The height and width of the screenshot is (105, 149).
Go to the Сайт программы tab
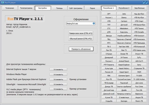pyautogui.click(x=76, y=8)
